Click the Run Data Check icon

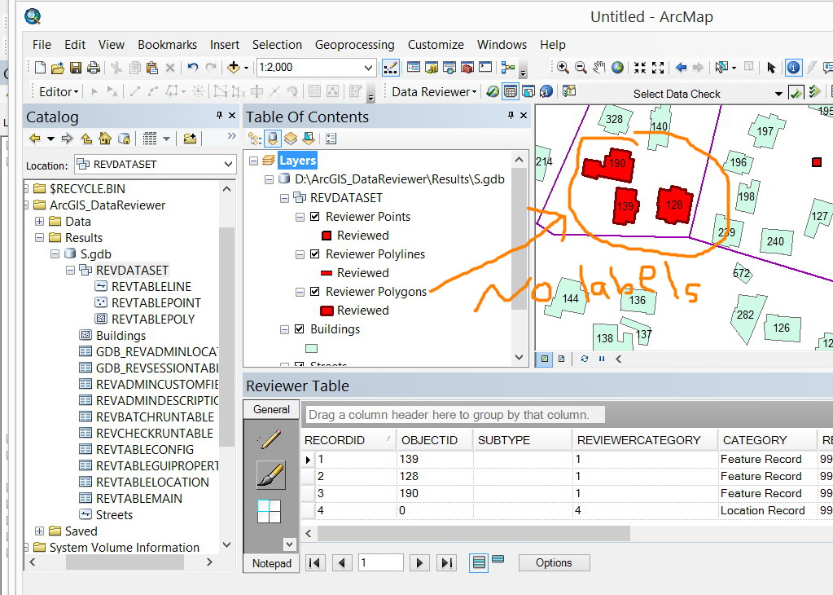coord(796,93)
